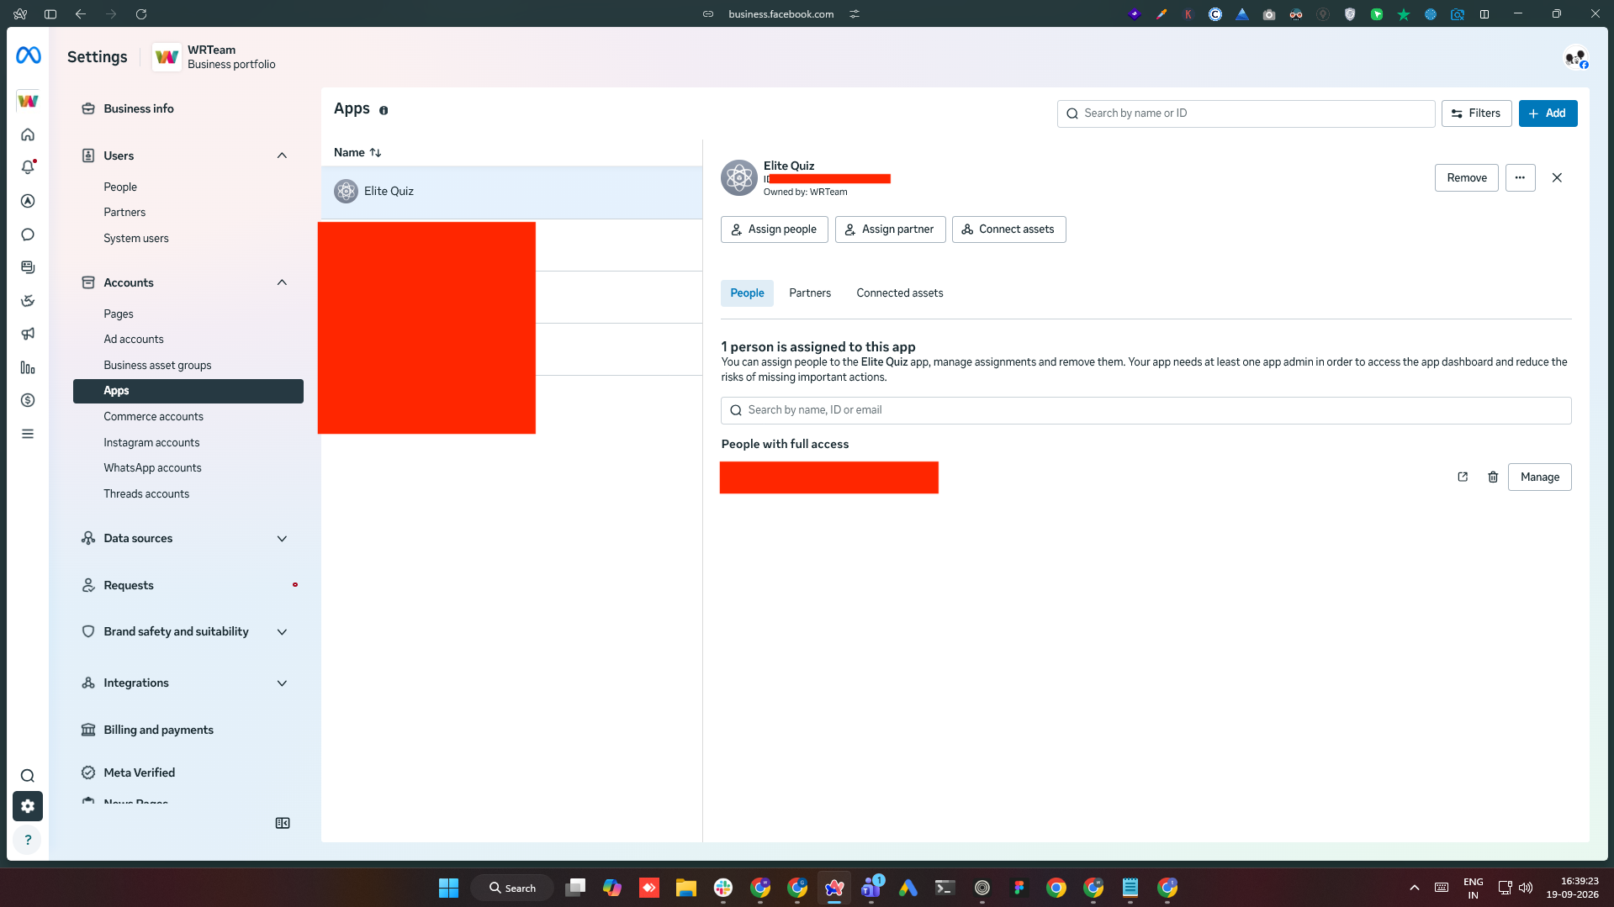Viewport: 1614px width, 907px height.
Task: Open Commerce accounts
Action: (153, 416)
